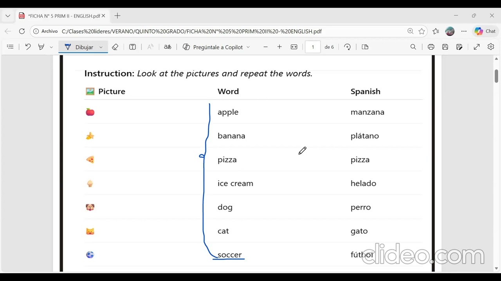Open the tab actions dropdown menu
The width and height of the screenshot is (501, 281).
pyautogui.click(x=8, y=16)
